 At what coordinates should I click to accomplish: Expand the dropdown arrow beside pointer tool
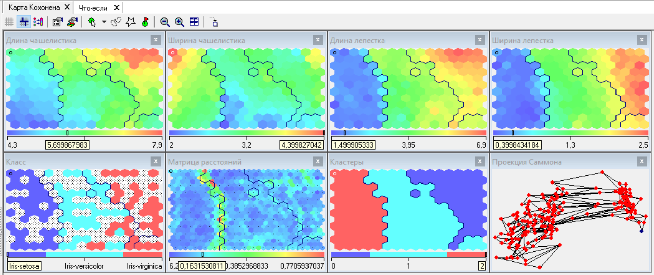[x=103, y=22]
